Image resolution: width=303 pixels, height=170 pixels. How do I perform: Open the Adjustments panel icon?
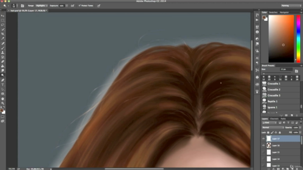click(x=257, y=39)
